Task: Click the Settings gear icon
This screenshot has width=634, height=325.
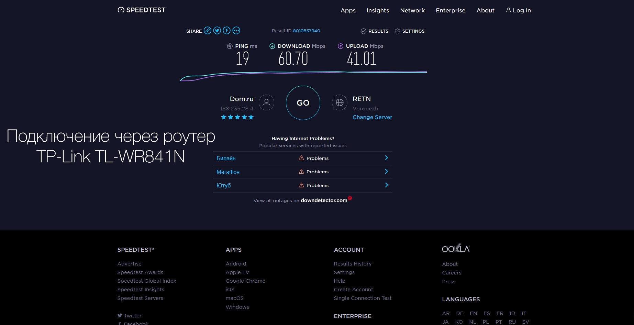Action: [398, 31]
